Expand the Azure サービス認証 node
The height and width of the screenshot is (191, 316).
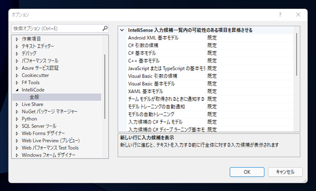tap(17, 68)
